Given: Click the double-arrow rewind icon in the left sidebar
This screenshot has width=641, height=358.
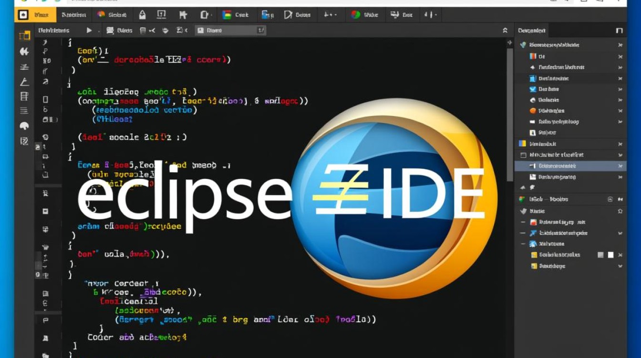Looking at the screenshot, I should pos(24,52).
